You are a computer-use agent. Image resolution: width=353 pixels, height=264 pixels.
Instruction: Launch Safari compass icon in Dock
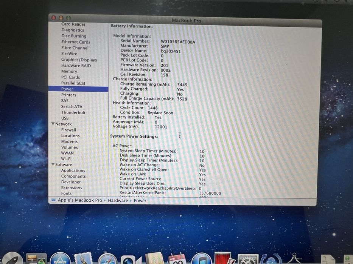pos(107,259)
